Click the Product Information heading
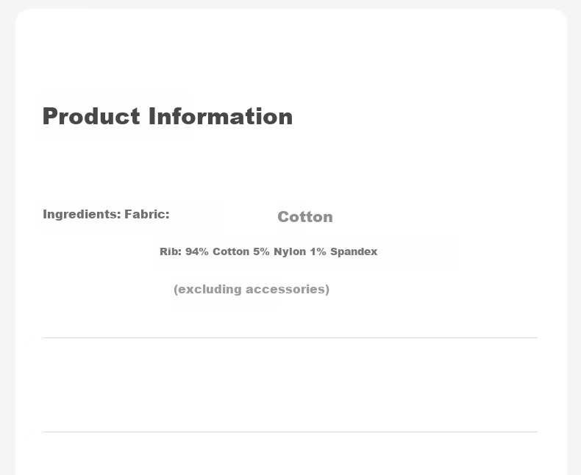The image size is (581, 475). 168,116
